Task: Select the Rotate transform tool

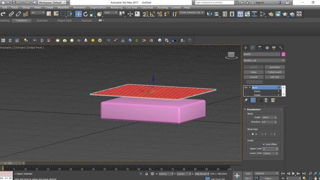Action: coord(85,14)
